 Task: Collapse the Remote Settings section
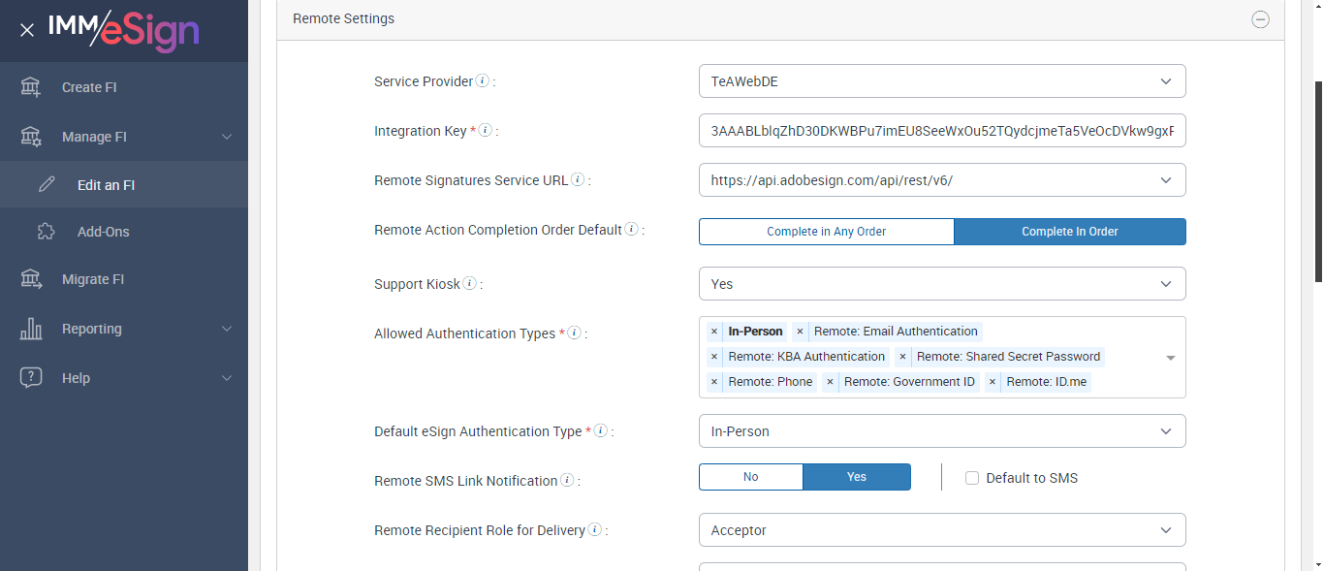point(1260,19)
